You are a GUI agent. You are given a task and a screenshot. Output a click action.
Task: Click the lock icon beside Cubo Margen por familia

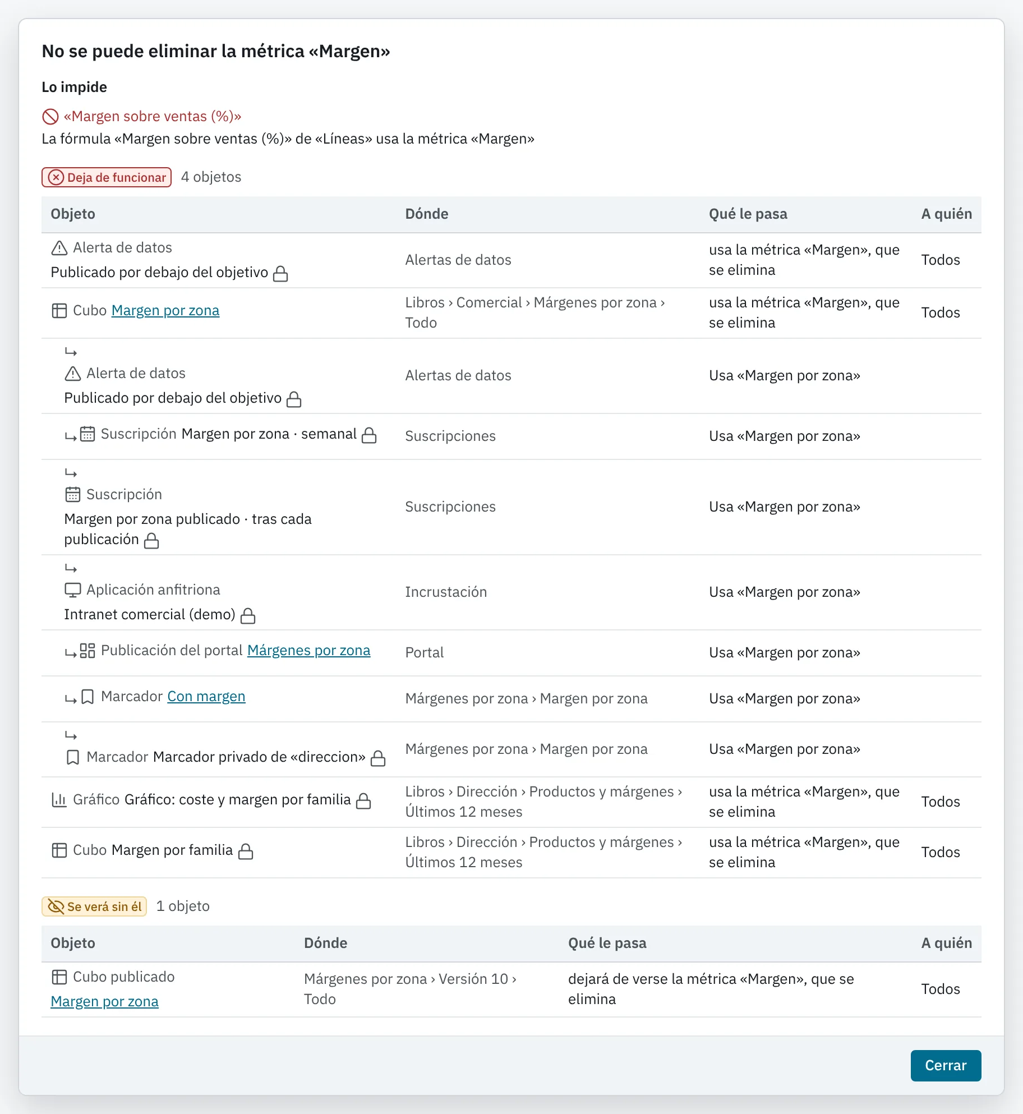click(x=246, y=851)
